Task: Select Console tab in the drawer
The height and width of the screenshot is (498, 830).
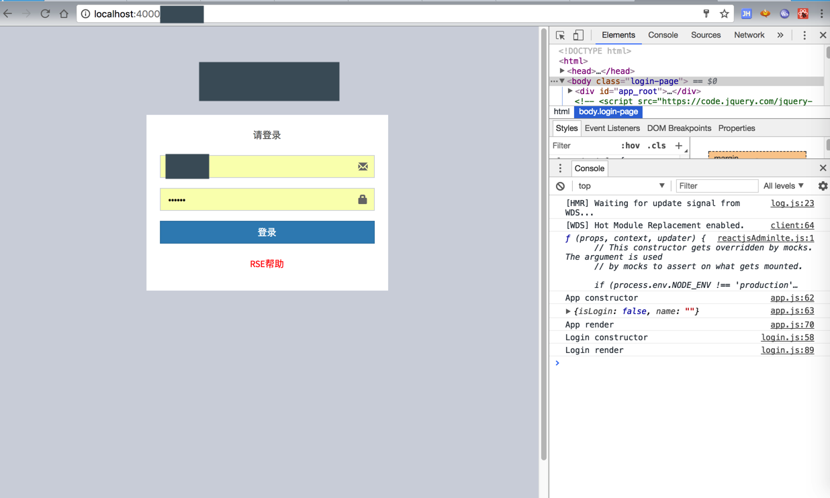Action: (589, 168)
